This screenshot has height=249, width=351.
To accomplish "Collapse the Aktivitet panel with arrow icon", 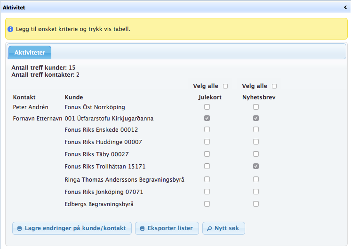I will pos(345,8).
